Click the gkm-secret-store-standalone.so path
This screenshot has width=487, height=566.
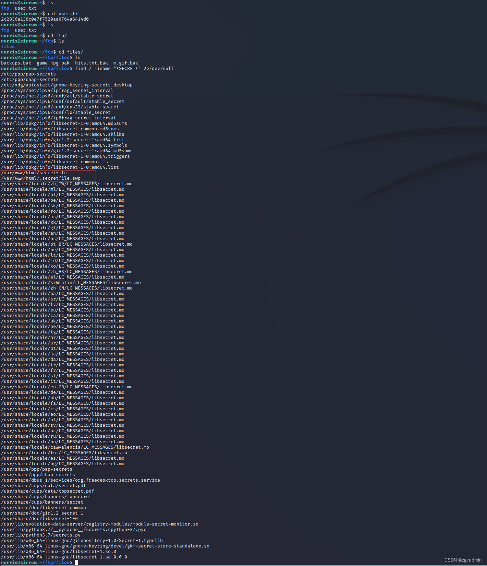pos(105,546)
